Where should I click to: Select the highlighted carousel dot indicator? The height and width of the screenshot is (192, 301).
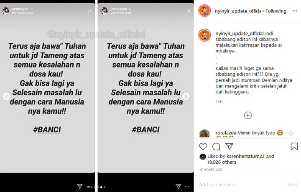(101, 187)
